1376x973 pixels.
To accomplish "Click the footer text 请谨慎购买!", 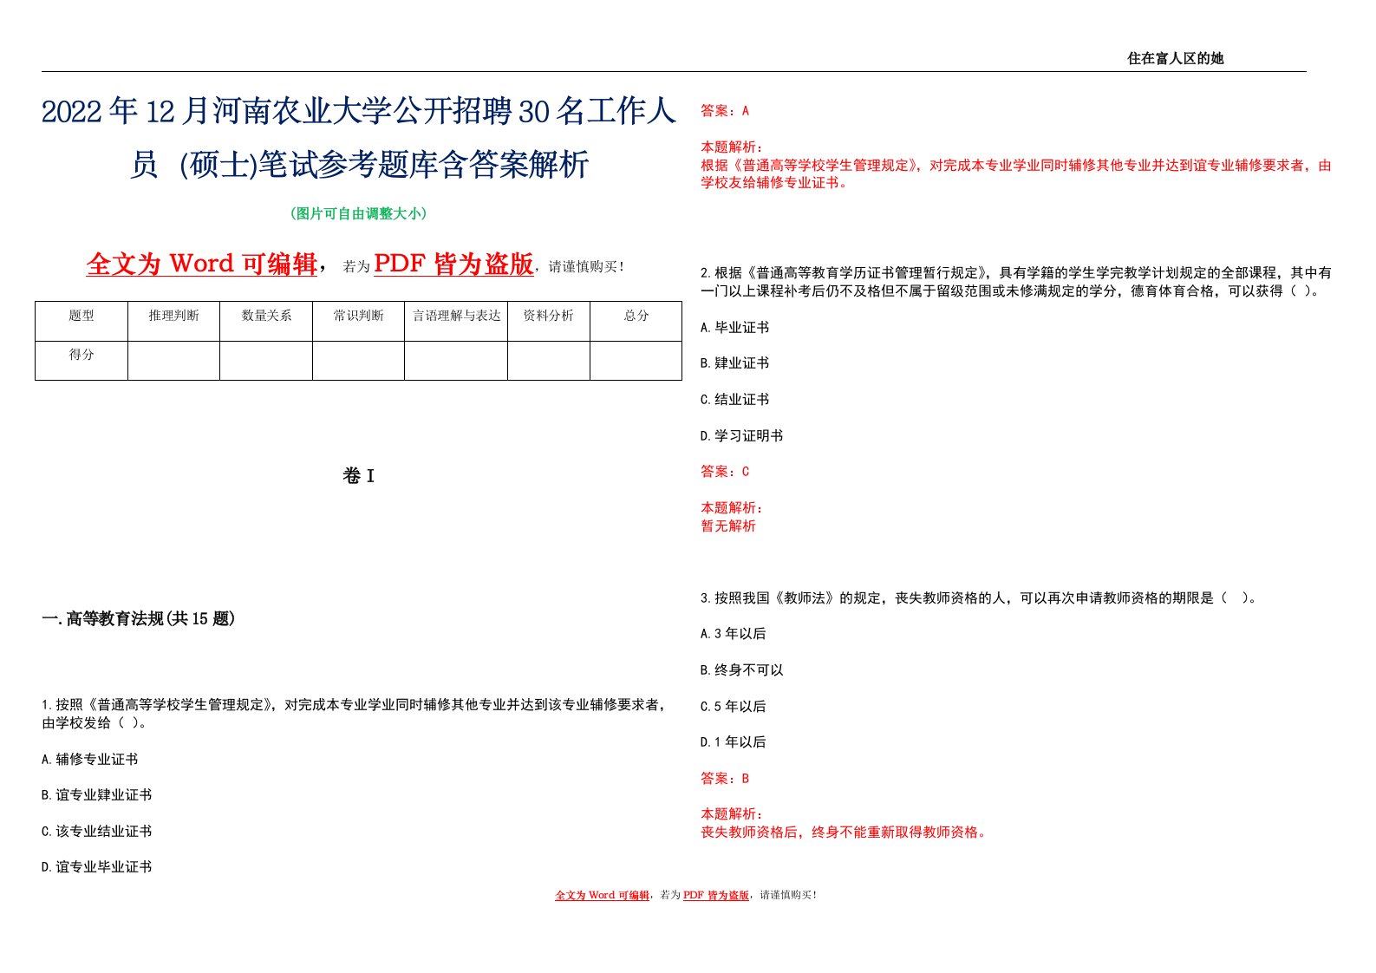I will click(787, 895).
